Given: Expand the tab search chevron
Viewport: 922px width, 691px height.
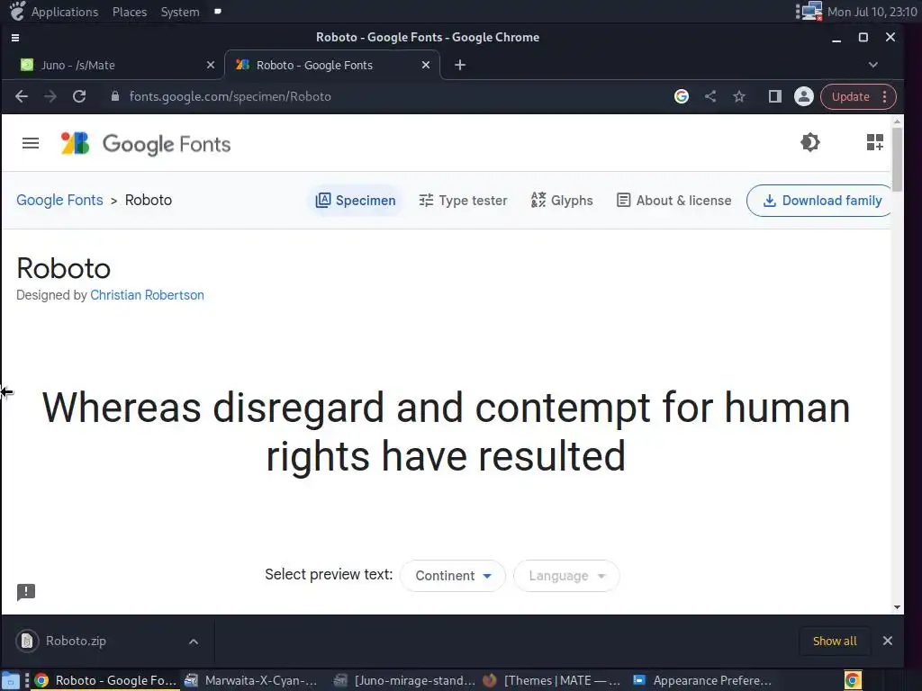Looking at the screenshot, I should coord(872,65).
